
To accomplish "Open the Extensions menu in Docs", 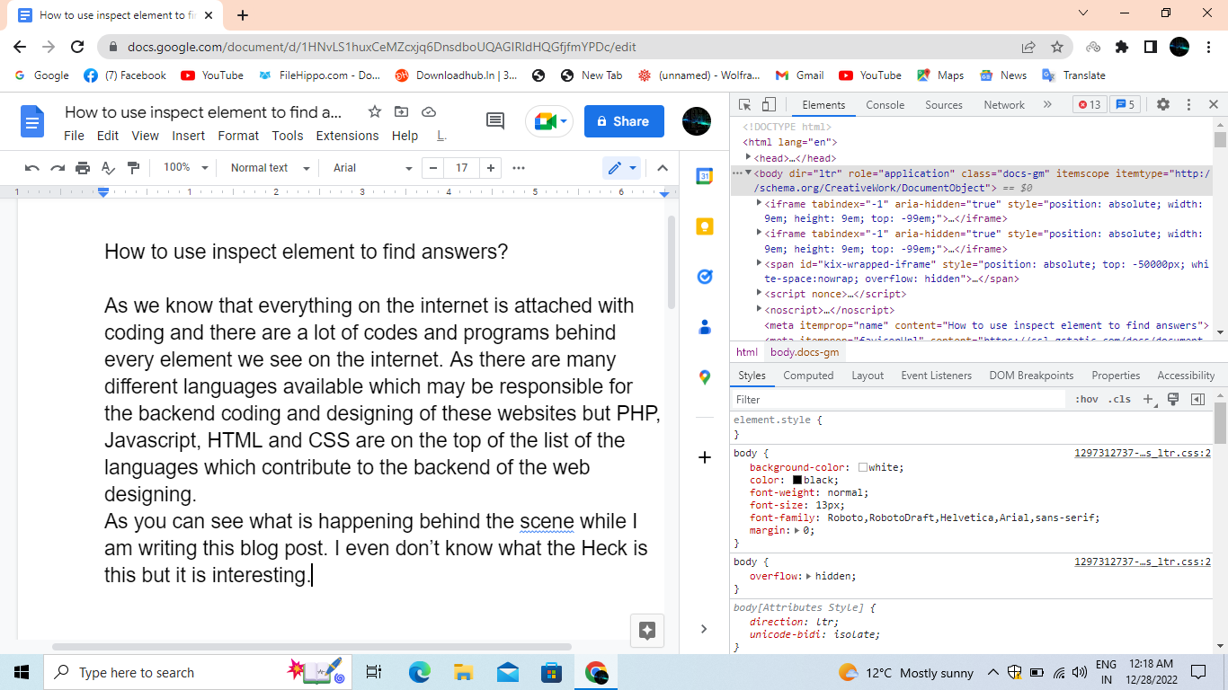I will click(347, 136).
